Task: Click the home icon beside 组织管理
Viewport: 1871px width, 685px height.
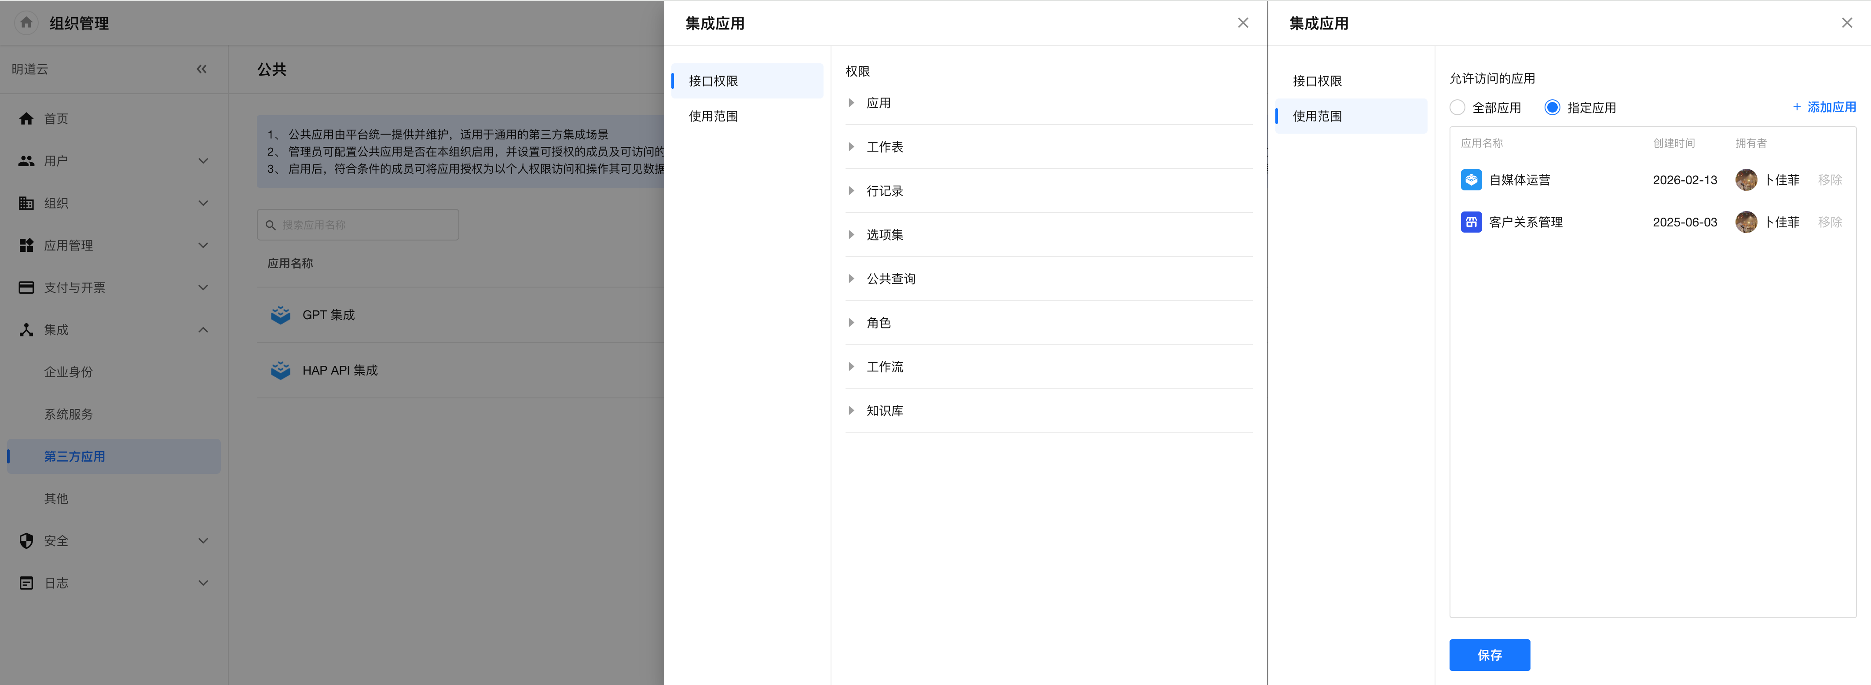Action: click(x=26, y=22)
